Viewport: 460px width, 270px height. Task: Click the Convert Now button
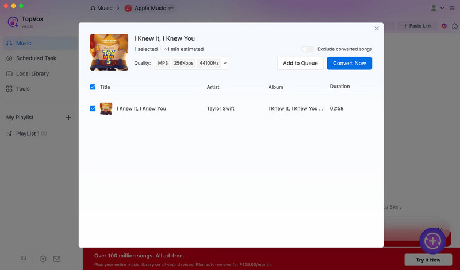[x=350, y=63]
